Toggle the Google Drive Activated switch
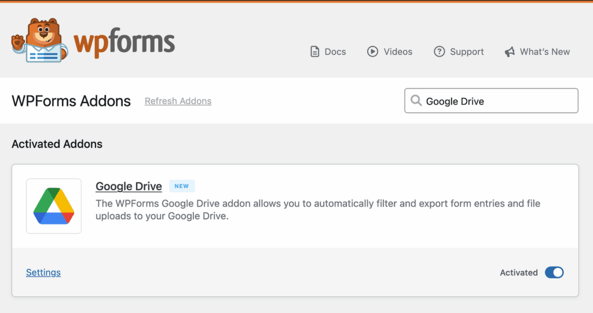 point(554,273)
